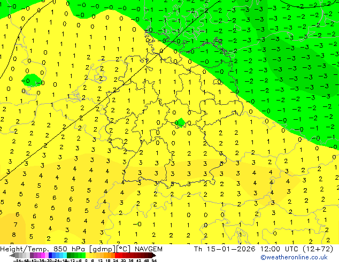The height and width of the screenshot is (262, 339).
Task: Click the NAVGEM model name in title
Action: pyautogui.click(x=148, y=249)
